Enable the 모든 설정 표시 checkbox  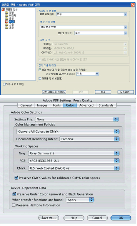click(4, 84)
